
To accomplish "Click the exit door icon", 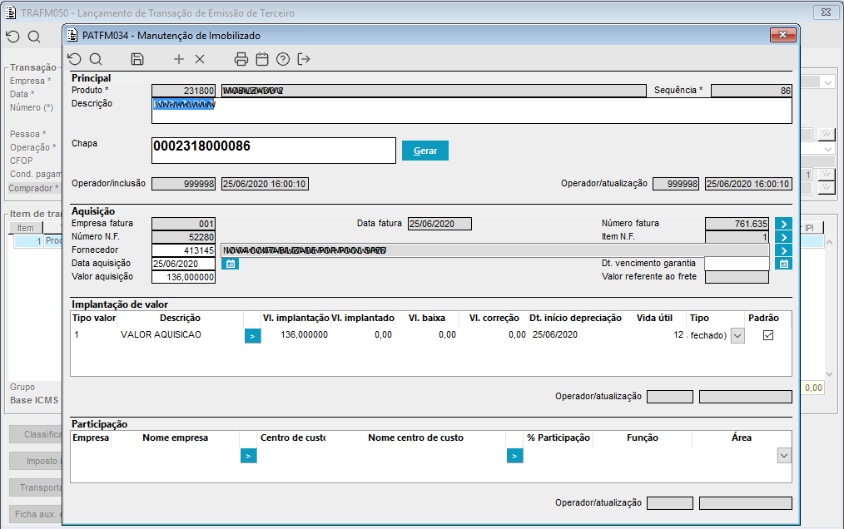I will click(x=304, y=59).
